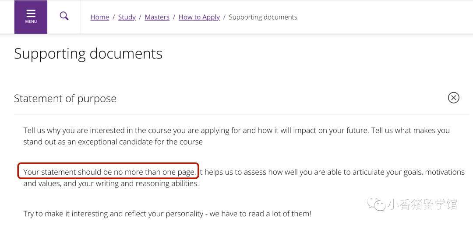Screen dimensions: 473x225
Task: Select the current Supporting documents breadcrumb text
Action: point(263,17)
